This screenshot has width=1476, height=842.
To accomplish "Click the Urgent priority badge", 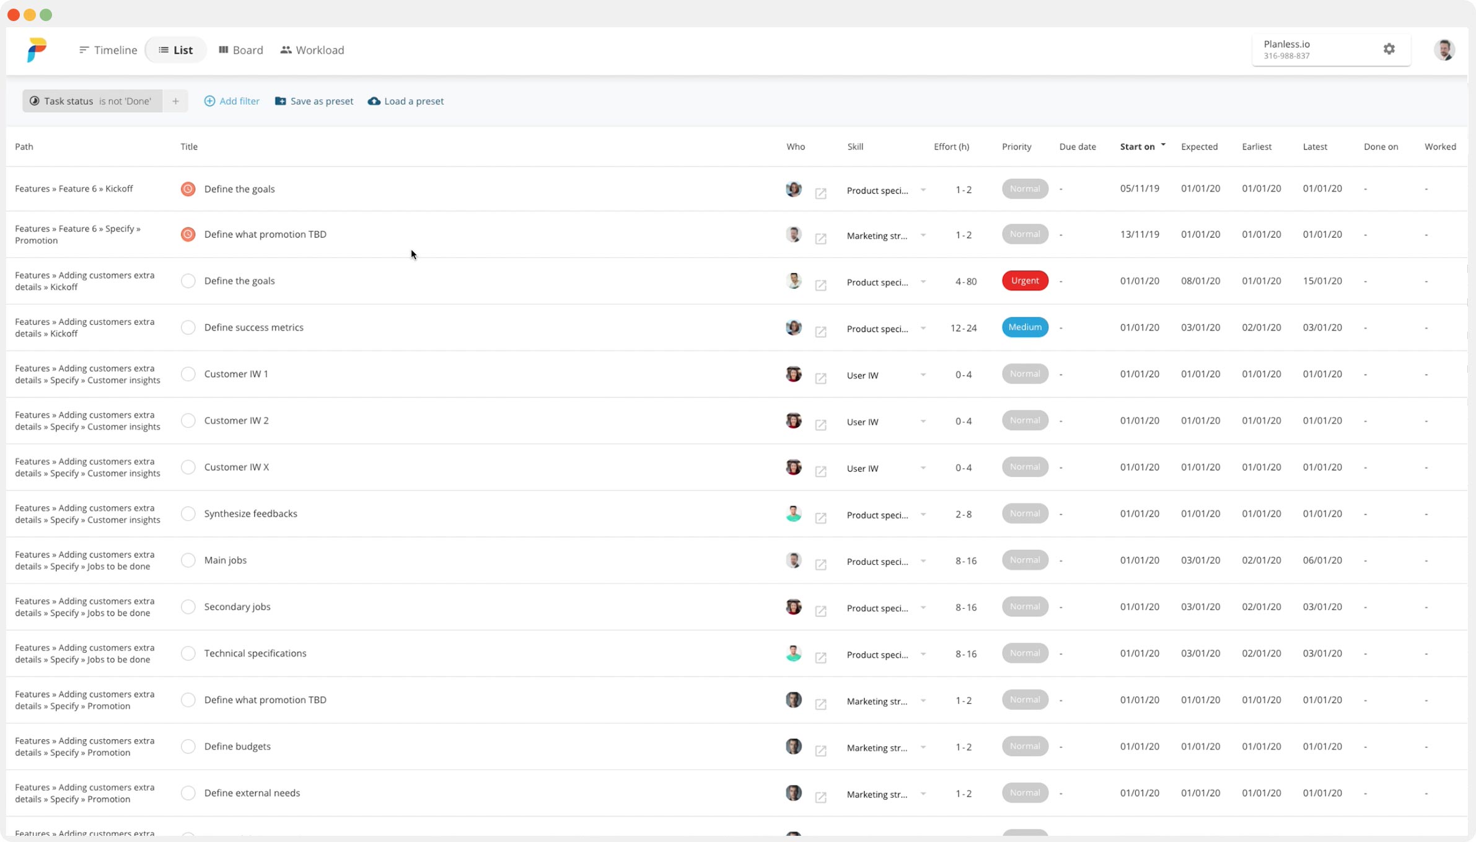I will point(1024,281).
